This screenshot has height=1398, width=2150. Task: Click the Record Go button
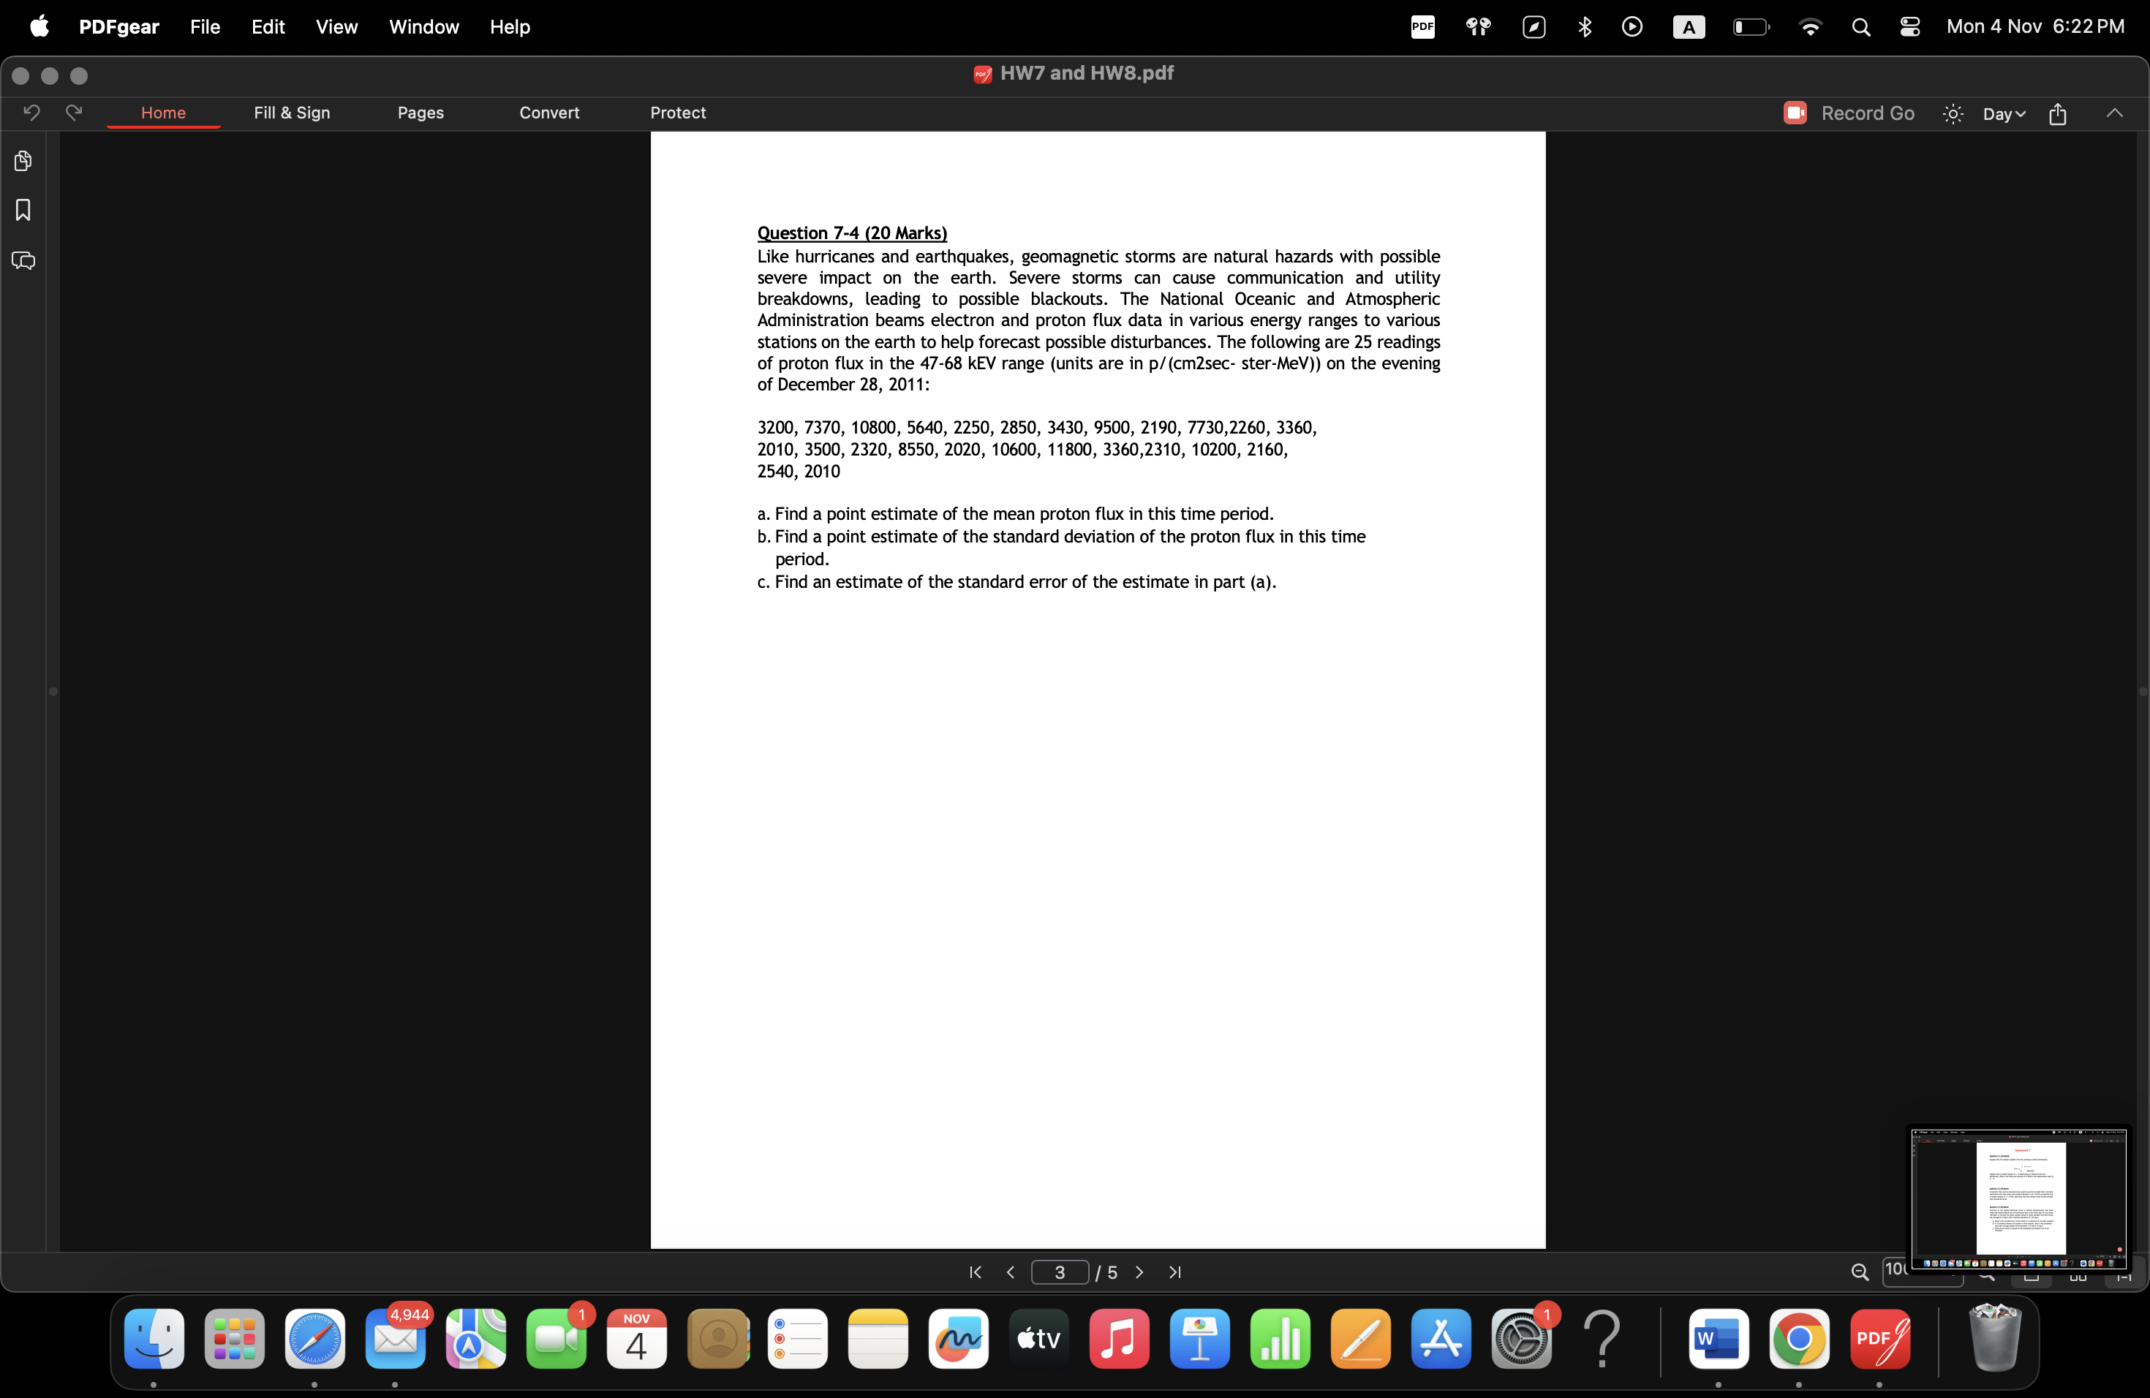[1848, 113]
